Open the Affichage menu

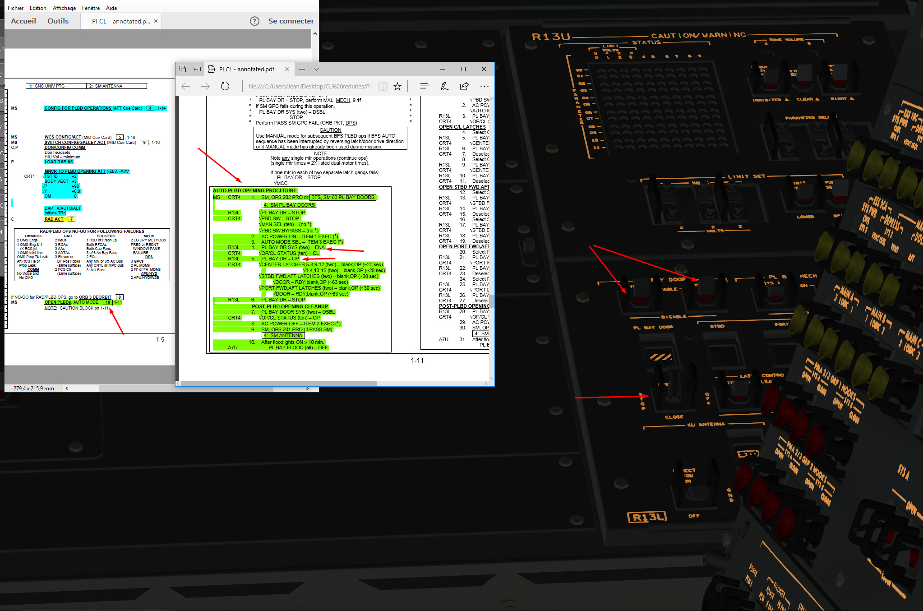coord(64,8)
